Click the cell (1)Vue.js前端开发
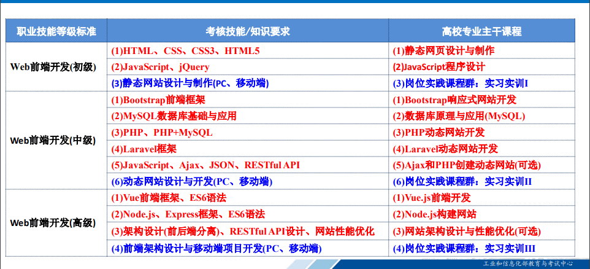The height and width of the screenshot is (269, 590). 481,197
